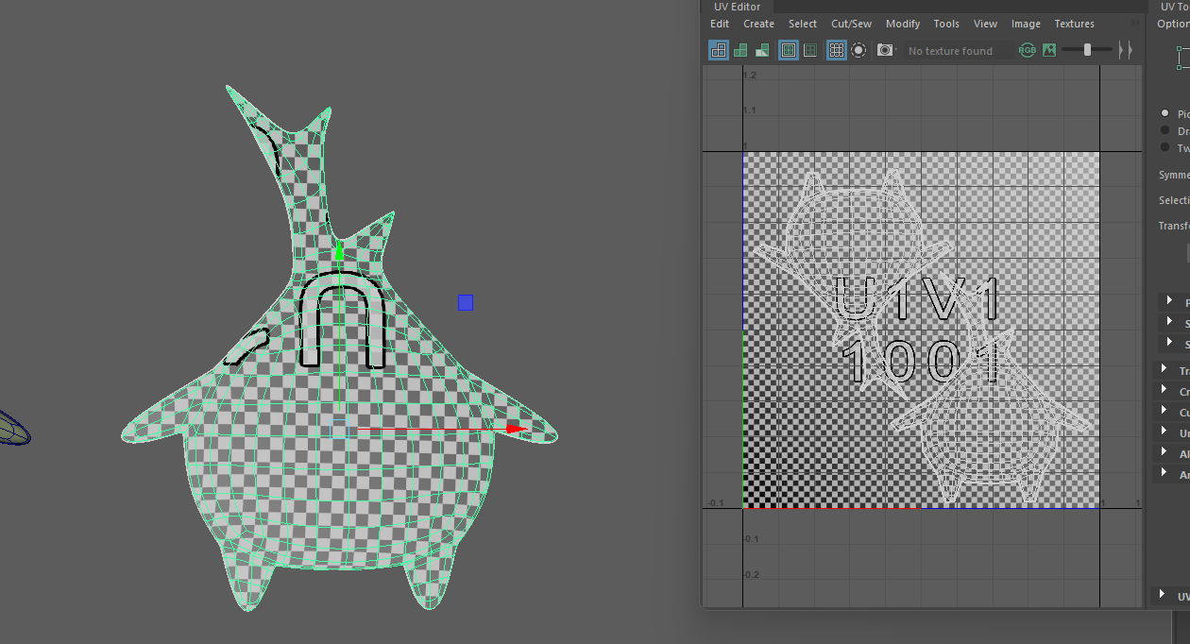This screenshot has width=1190, height=644.
Task: Toggle the texture image display icon
Action: pyautogui.click(x=1049, y=51)
